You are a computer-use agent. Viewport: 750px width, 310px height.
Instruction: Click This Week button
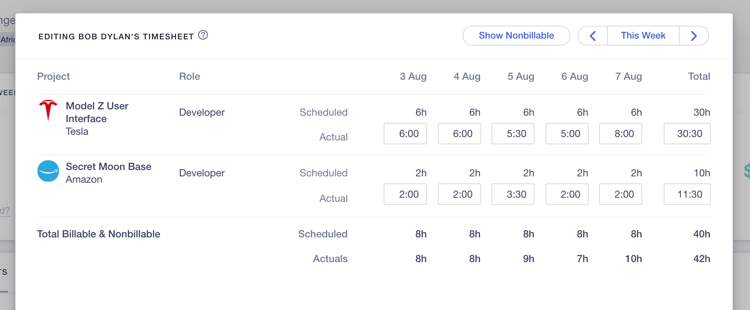click(643, 36)
